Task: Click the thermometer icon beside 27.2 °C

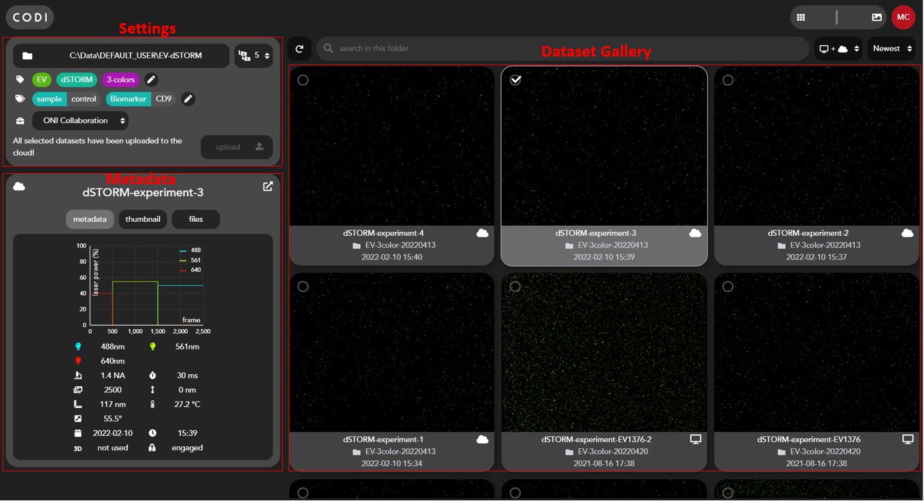Action: (153, 405)
